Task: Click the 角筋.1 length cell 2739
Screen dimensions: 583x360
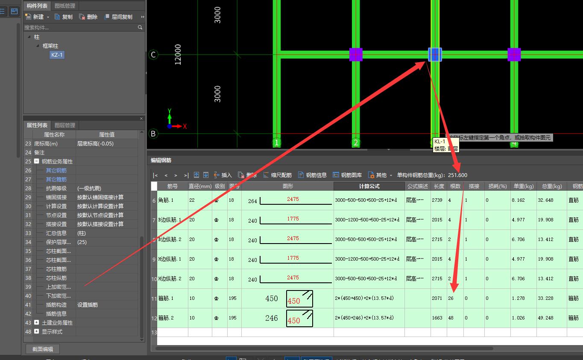Action: (439, 200)
